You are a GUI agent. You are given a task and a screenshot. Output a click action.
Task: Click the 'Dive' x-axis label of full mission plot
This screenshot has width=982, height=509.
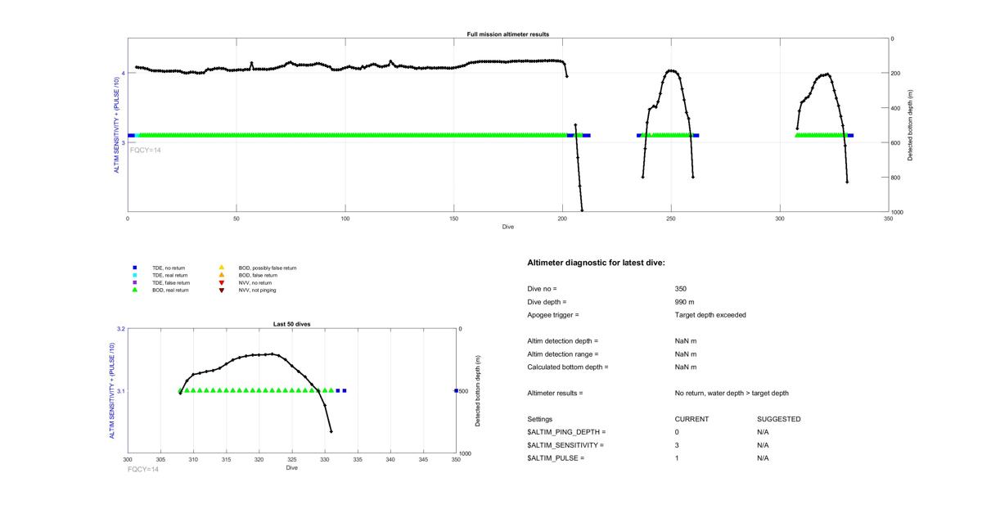point(508,227)
